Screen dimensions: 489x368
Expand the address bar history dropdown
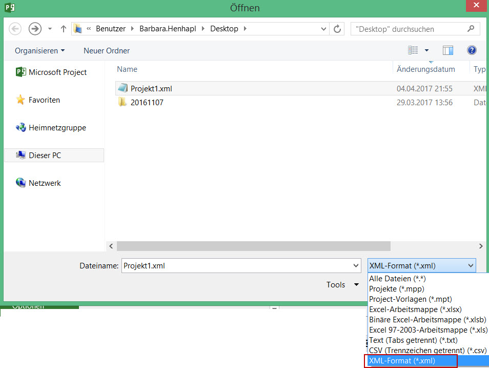(x=323, y=29)
